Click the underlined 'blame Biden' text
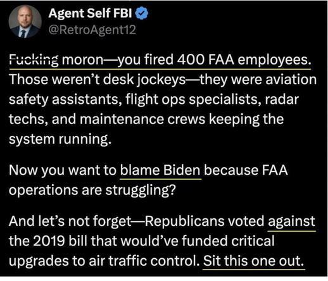 coord(160,170)
